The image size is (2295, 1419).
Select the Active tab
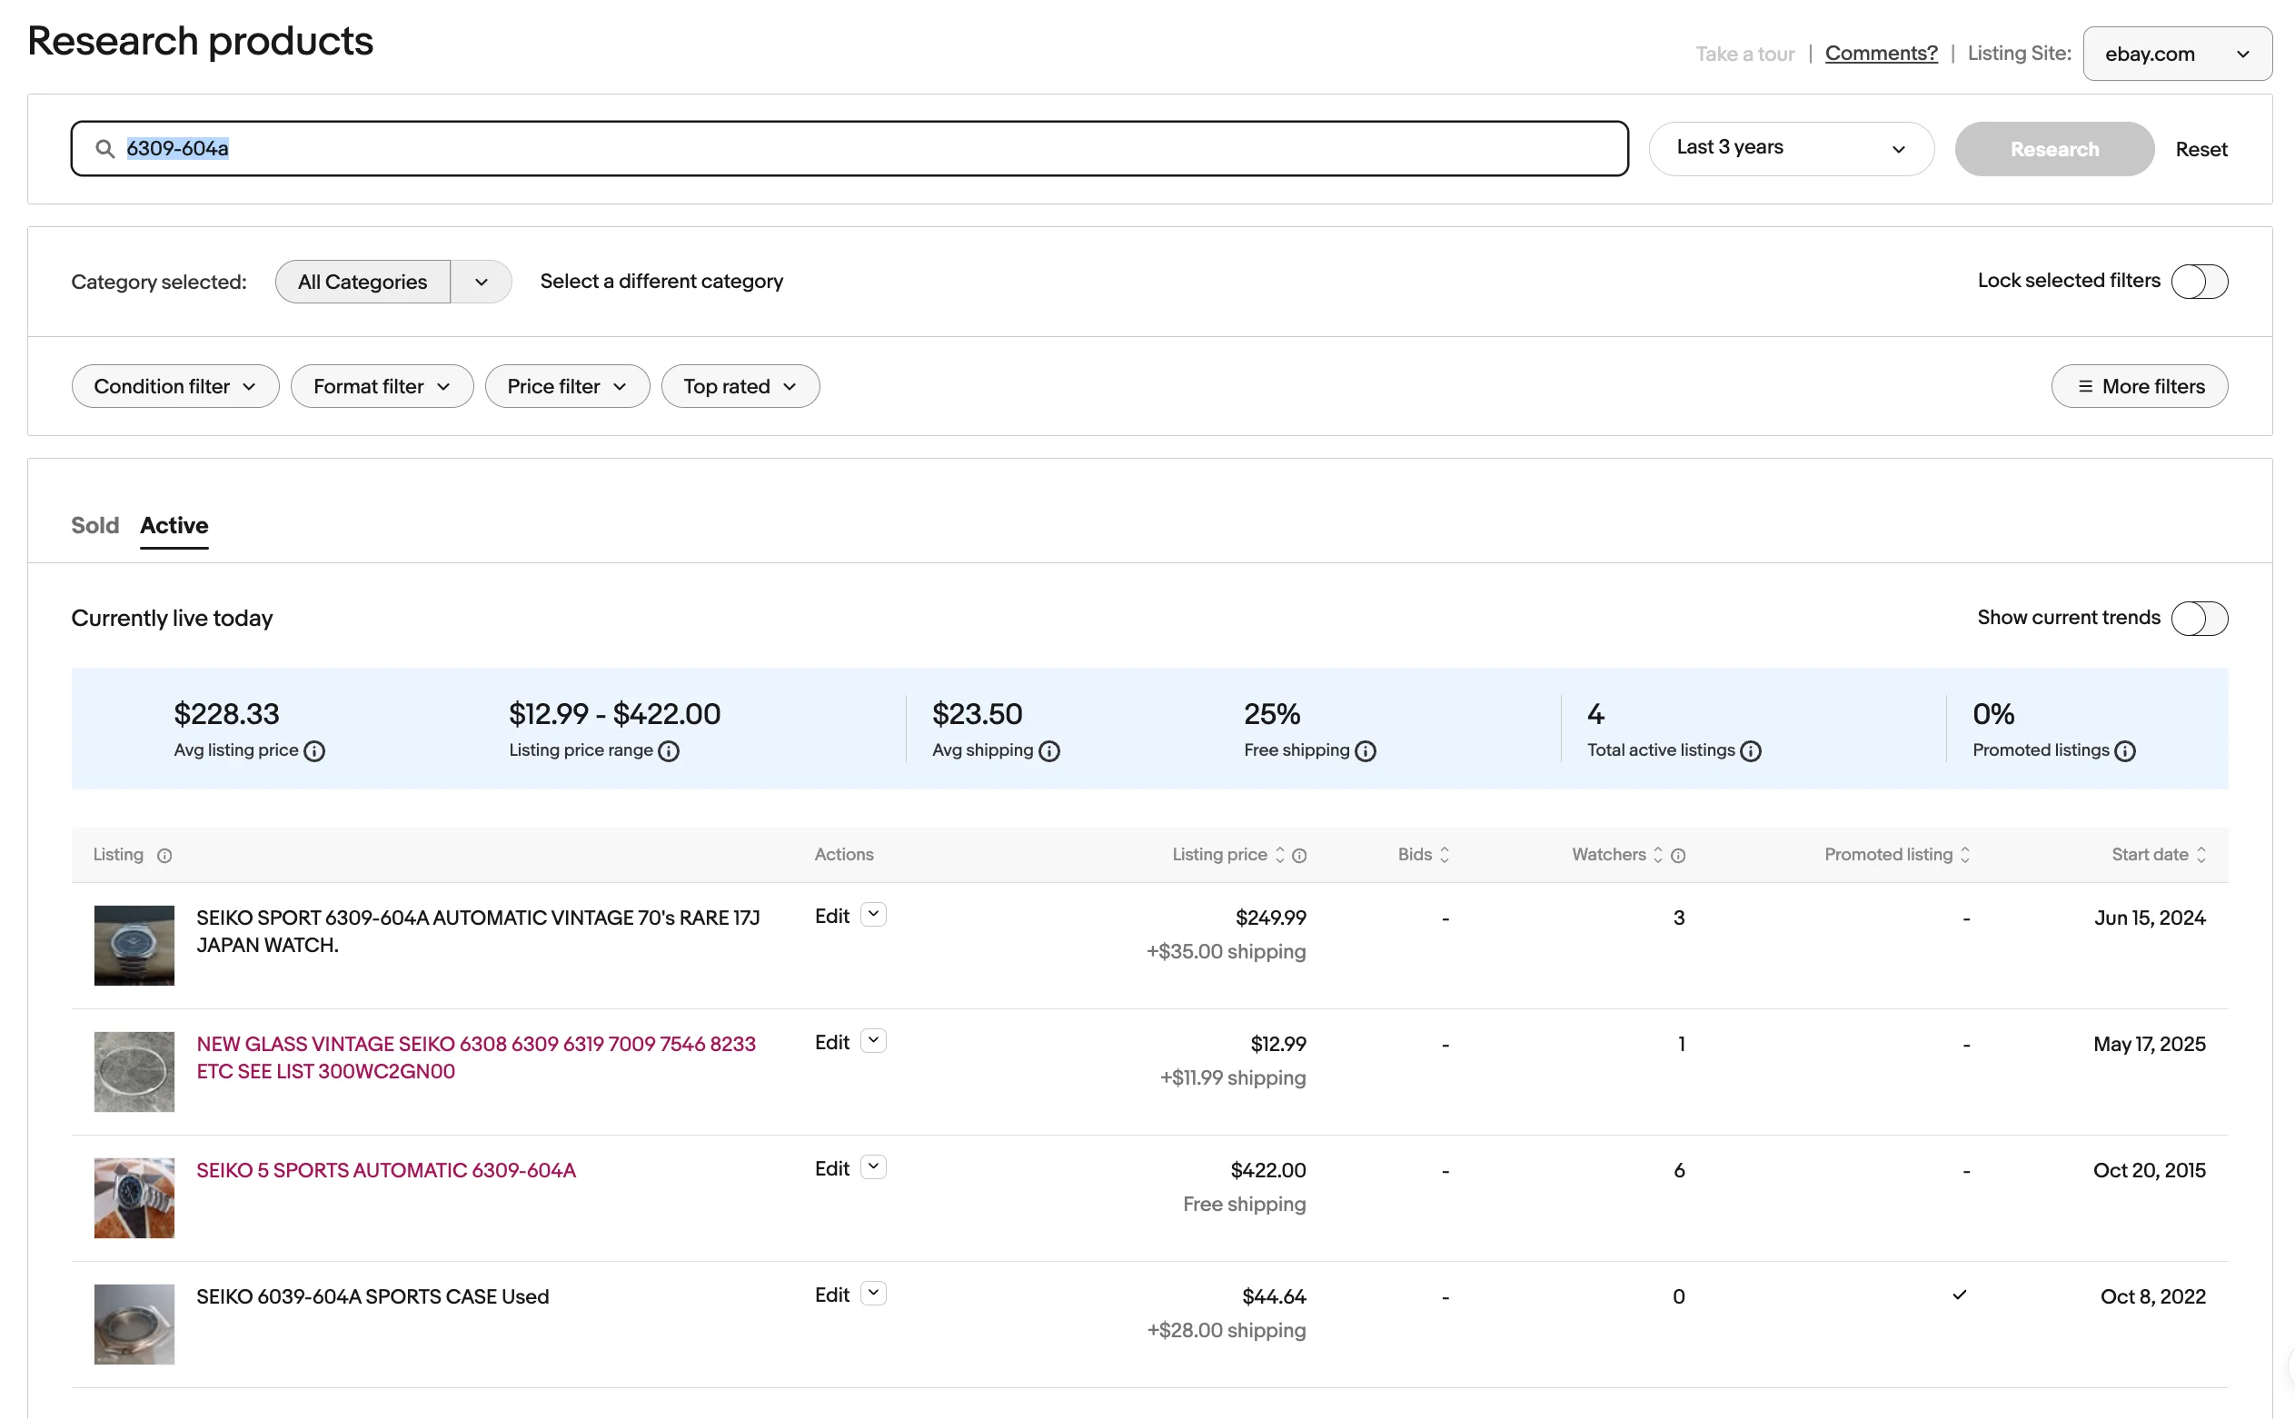pyautogui.click(x=174, y=526)
